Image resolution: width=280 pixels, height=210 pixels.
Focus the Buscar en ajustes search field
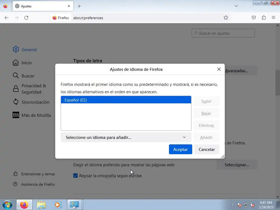(x=223, y=33)
